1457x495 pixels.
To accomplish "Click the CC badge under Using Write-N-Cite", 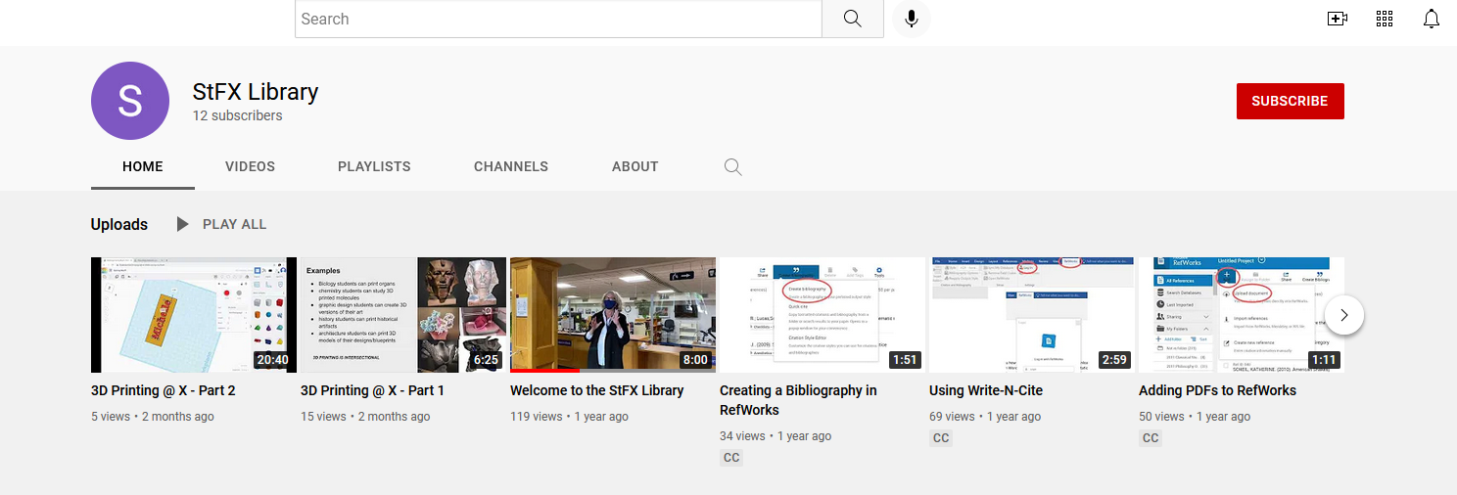I will click(x=941, y=438).
